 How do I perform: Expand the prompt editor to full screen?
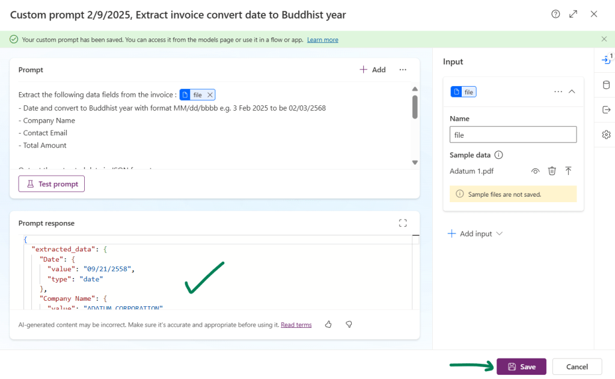tap(574, 14)
